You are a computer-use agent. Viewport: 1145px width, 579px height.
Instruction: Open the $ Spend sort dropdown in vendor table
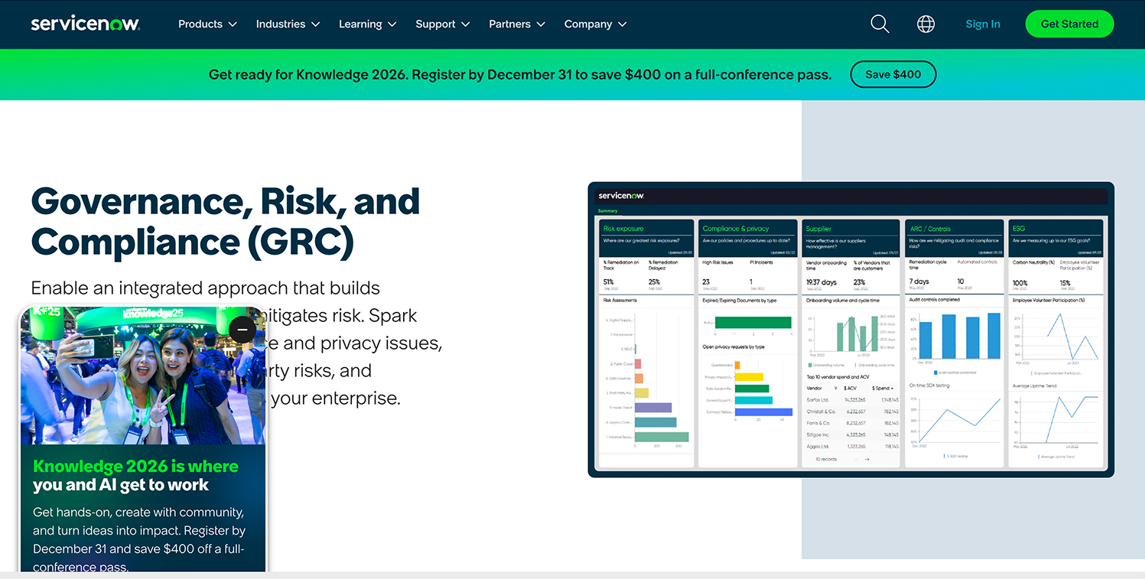click(x=893, y=388)
